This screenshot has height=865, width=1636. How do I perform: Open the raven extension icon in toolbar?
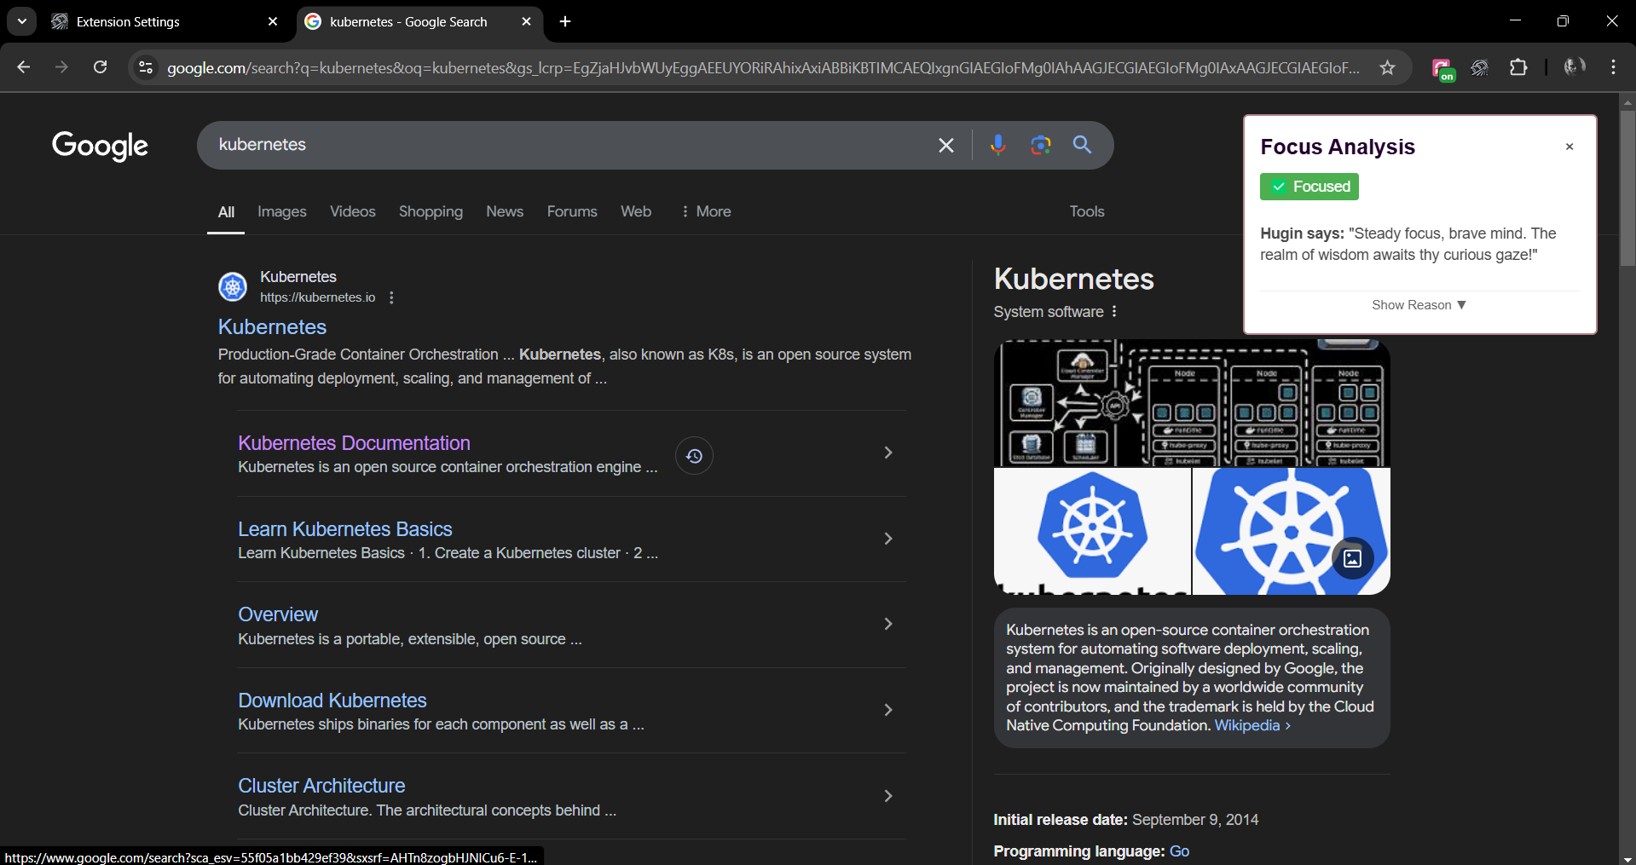tap(1480, 67)
